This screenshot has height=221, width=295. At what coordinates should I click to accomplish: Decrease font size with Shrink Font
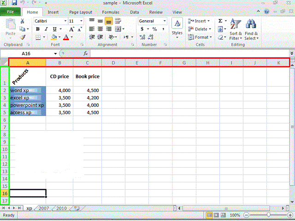pos(80,29)
